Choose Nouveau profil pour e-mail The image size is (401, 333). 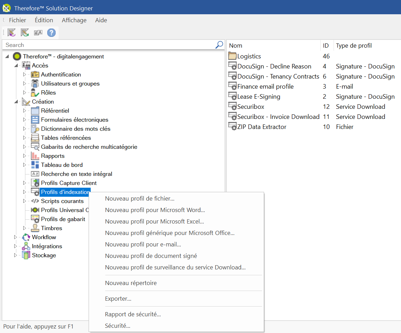pyautogui.click(x=176, y=244)
